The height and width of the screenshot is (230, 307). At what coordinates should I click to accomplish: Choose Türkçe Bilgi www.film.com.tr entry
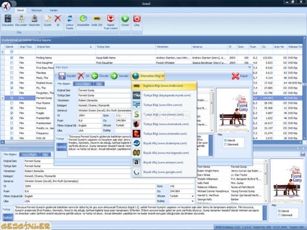pos(164,105)
